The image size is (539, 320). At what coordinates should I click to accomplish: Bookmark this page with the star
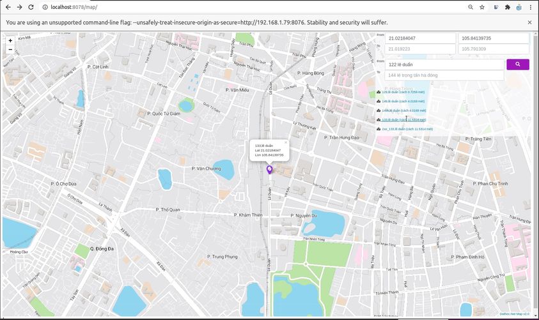pyautogui.click(x=482, y=7)
